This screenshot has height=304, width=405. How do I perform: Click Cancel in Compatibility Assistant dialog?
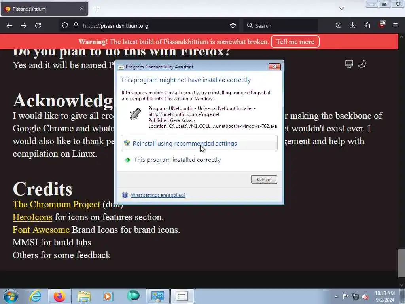(x=264, y=180)
